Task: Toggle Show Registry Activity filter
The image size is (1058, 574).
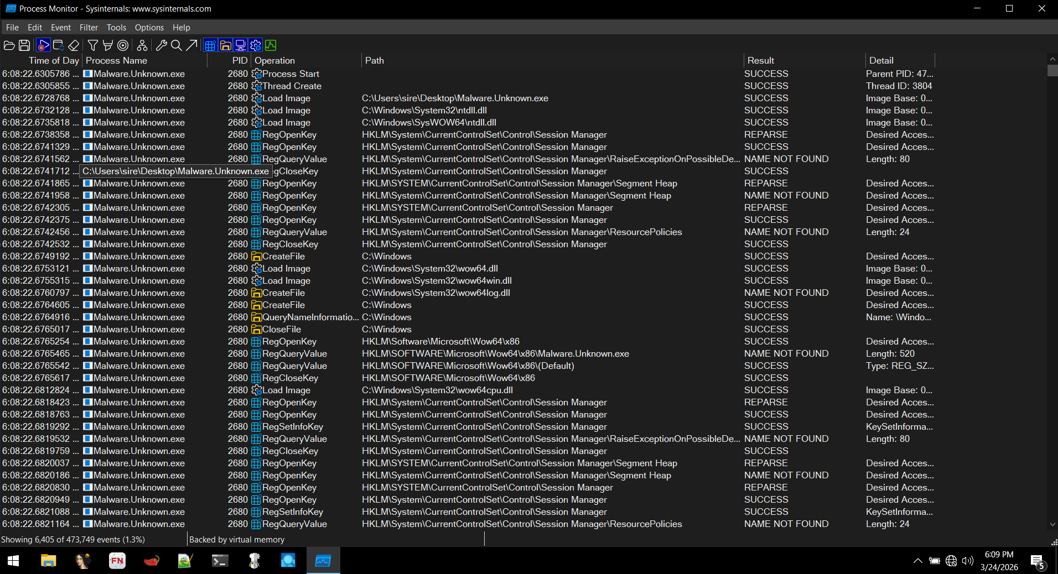Action: (210, 45)
